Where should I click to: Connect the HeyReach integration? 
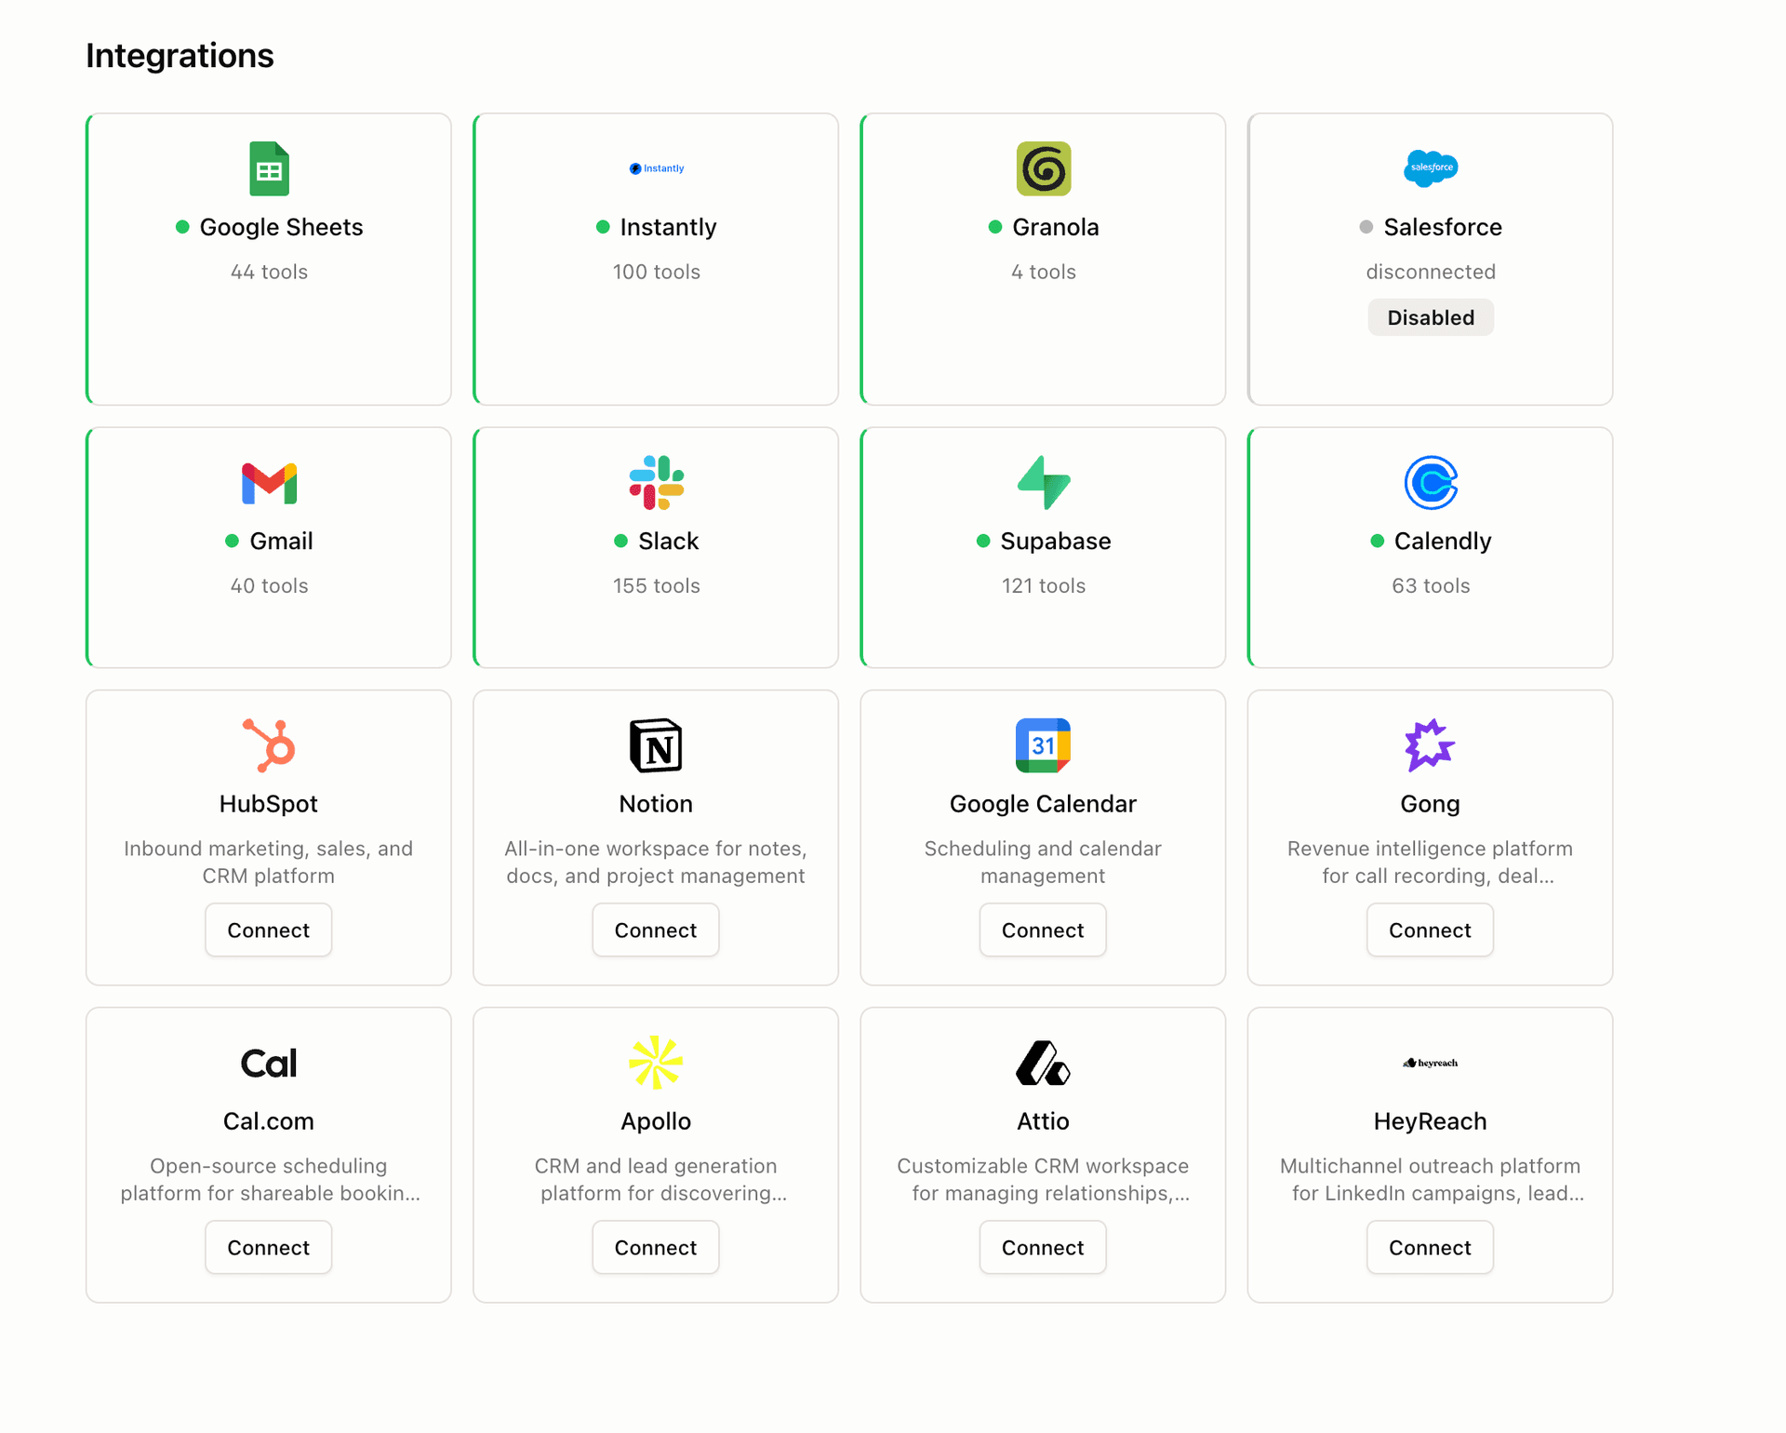[x=1430, y=1247]
